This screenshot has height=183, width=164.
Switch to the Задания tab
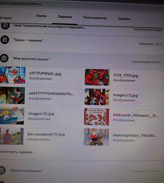coord(65,17)
